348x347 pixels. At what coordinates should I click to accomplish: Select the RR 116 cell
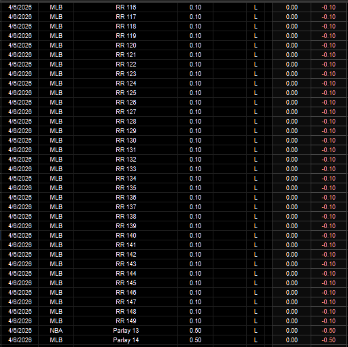point(126,7)
